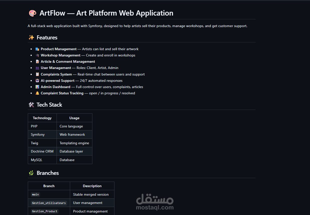Click the text 24/7 automated responses
Image resolution: width=310 pixels, height=215 pixels.
(x=101, y=81)
